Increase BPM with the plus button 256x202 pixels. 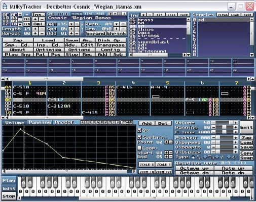tap(71, 24)
